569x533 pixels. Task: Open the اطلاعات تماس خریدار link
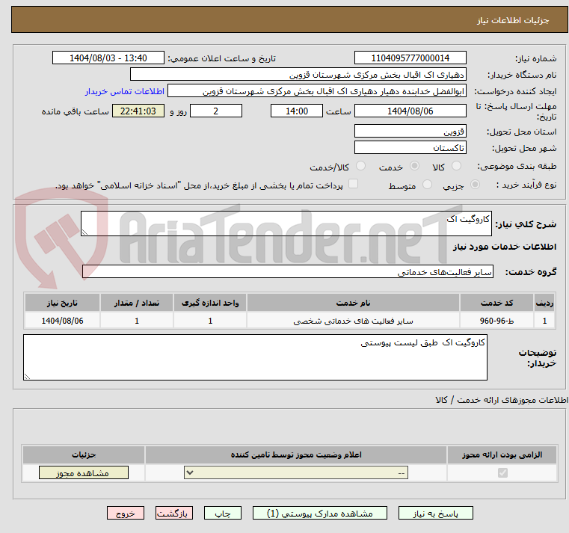tap(125, 91)
